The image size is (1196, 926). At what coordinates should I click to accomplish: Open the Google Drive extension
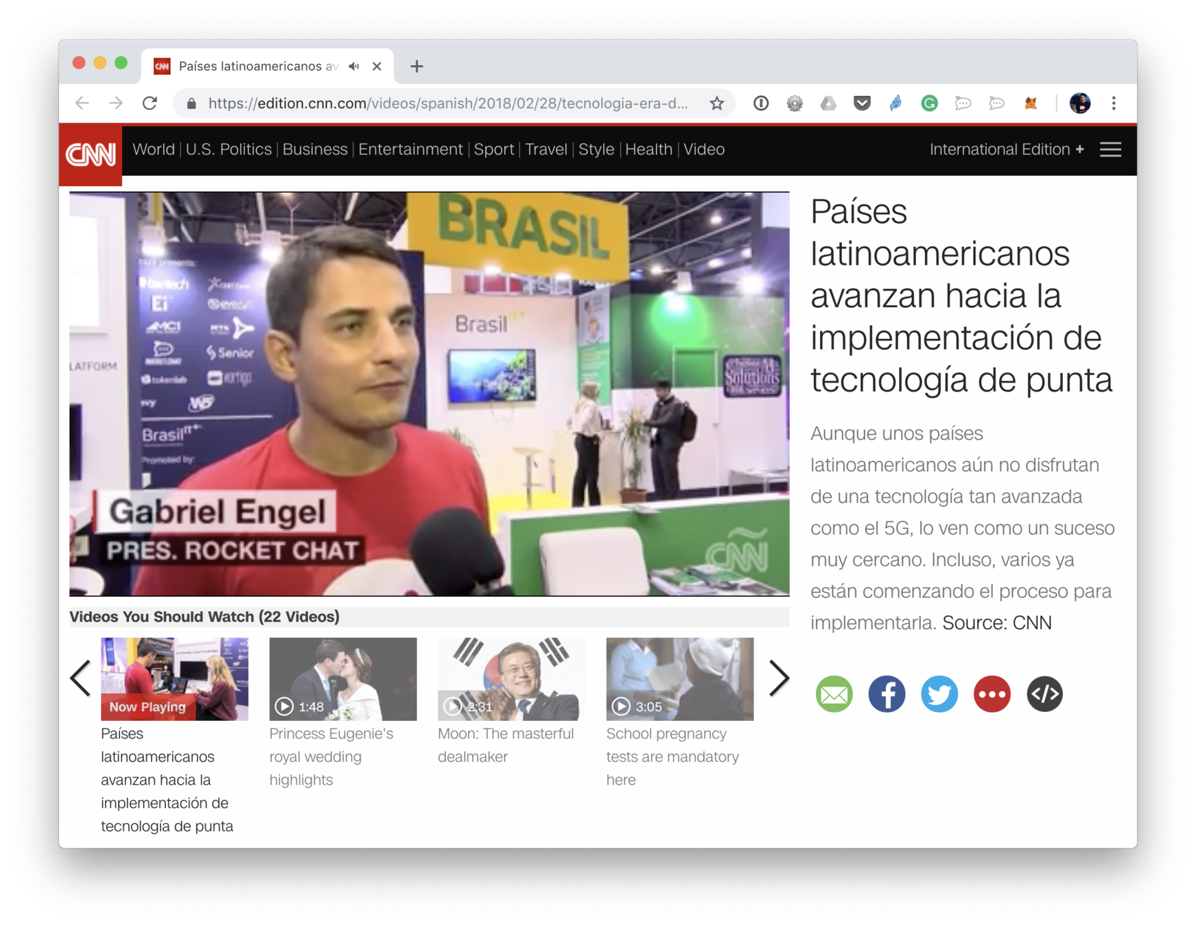tap(828, 104)
